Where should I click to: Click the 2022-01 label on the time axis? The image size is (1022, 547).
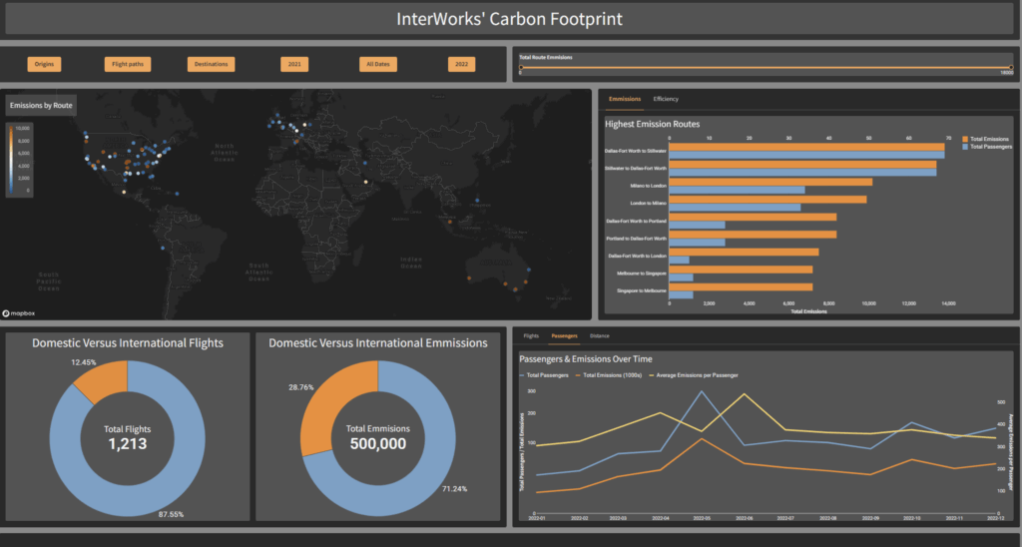pos(537,519)
